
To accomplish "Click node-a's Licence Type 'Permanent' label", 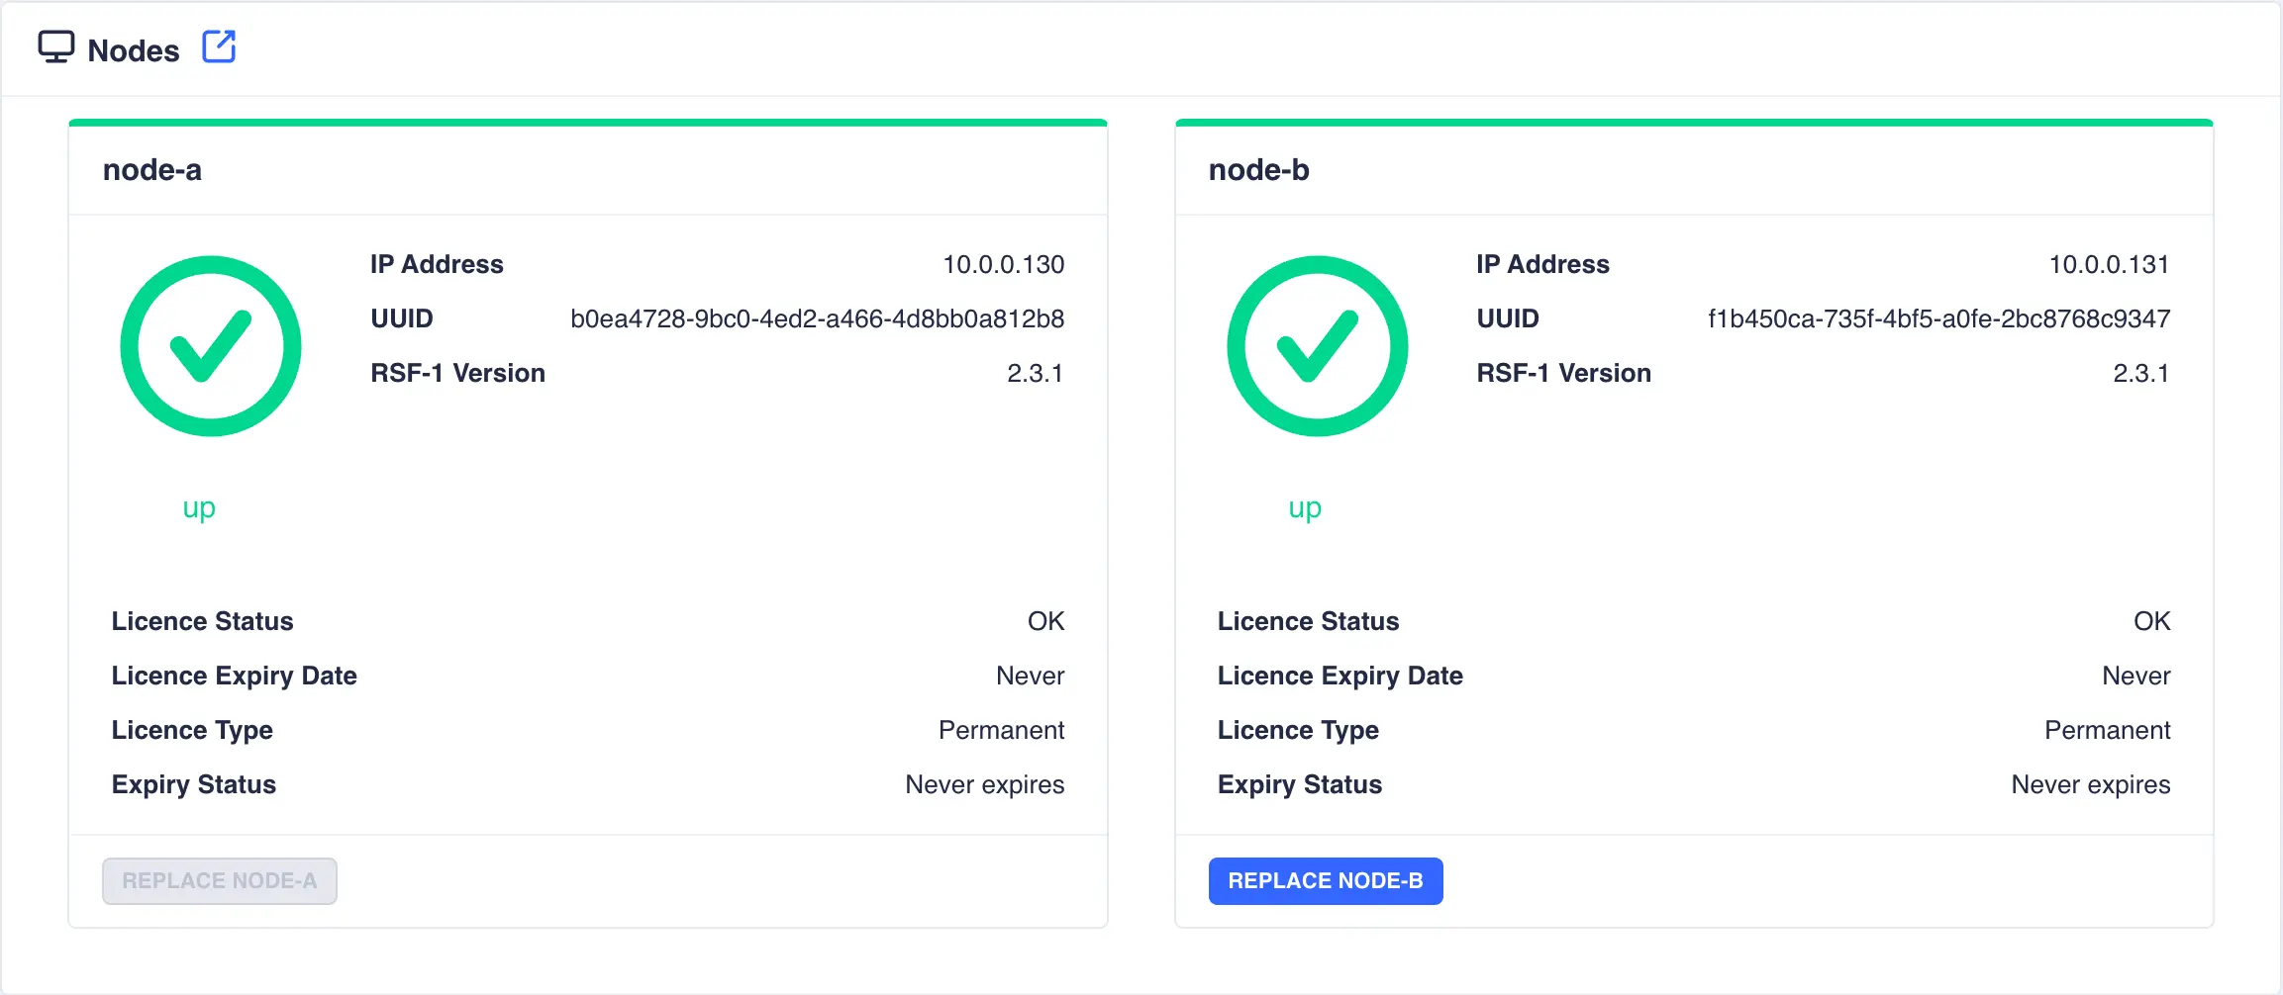I will coord(192,729).
